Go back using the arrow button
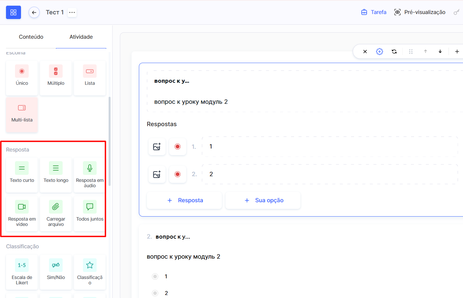This screenshot has height=298, width=463. tap(34, 12)
